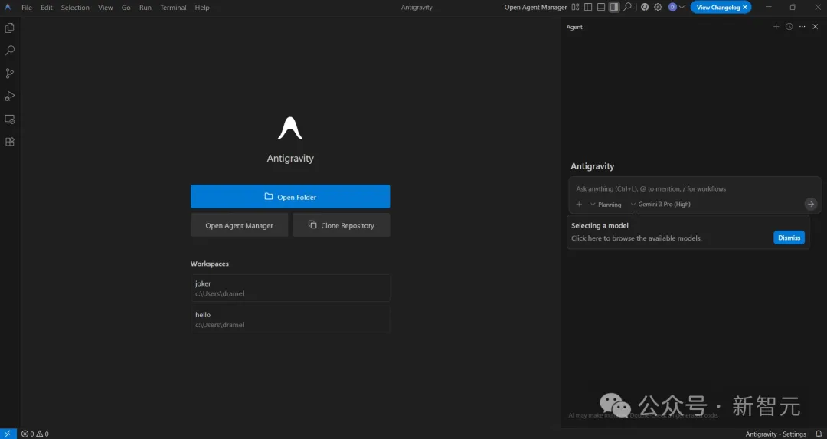827x439 pixels.
Task: Open the Extensions view
Action: (10, 142)
